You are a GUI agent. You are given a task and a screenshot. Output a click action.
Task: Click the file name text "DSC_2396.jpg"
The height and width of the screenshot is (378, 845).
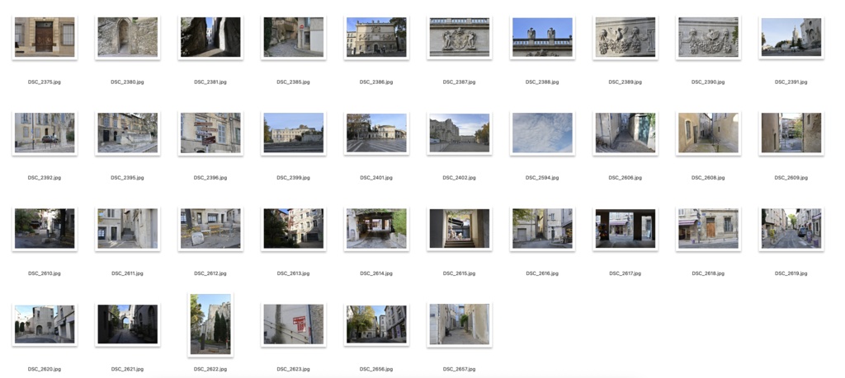click(210, 177)
